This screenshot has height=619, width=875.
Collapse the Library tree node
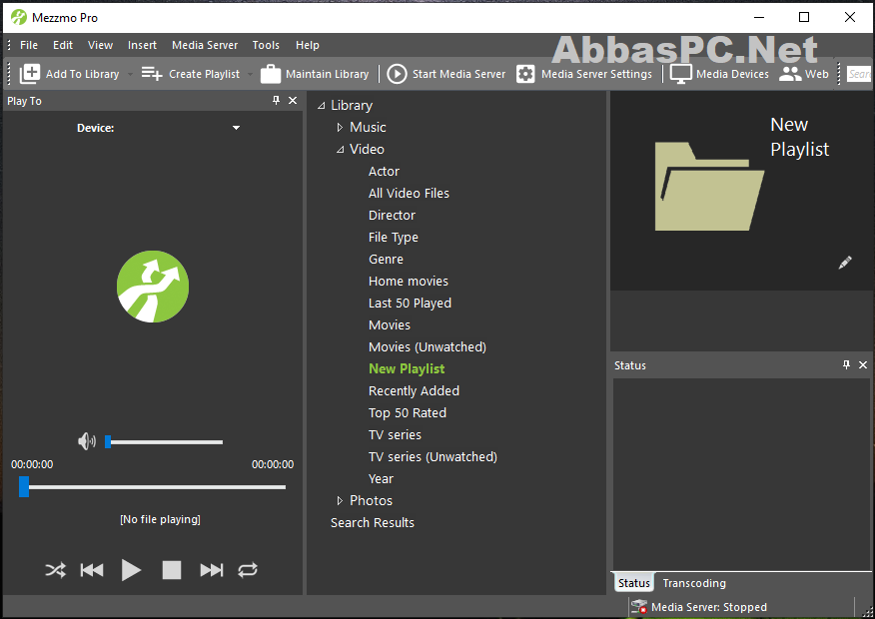[321, 106]
